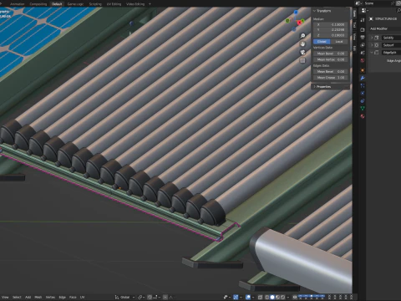401x301 pixels.
Task: Select Local transform space button
Action: (x=339, y=42)
